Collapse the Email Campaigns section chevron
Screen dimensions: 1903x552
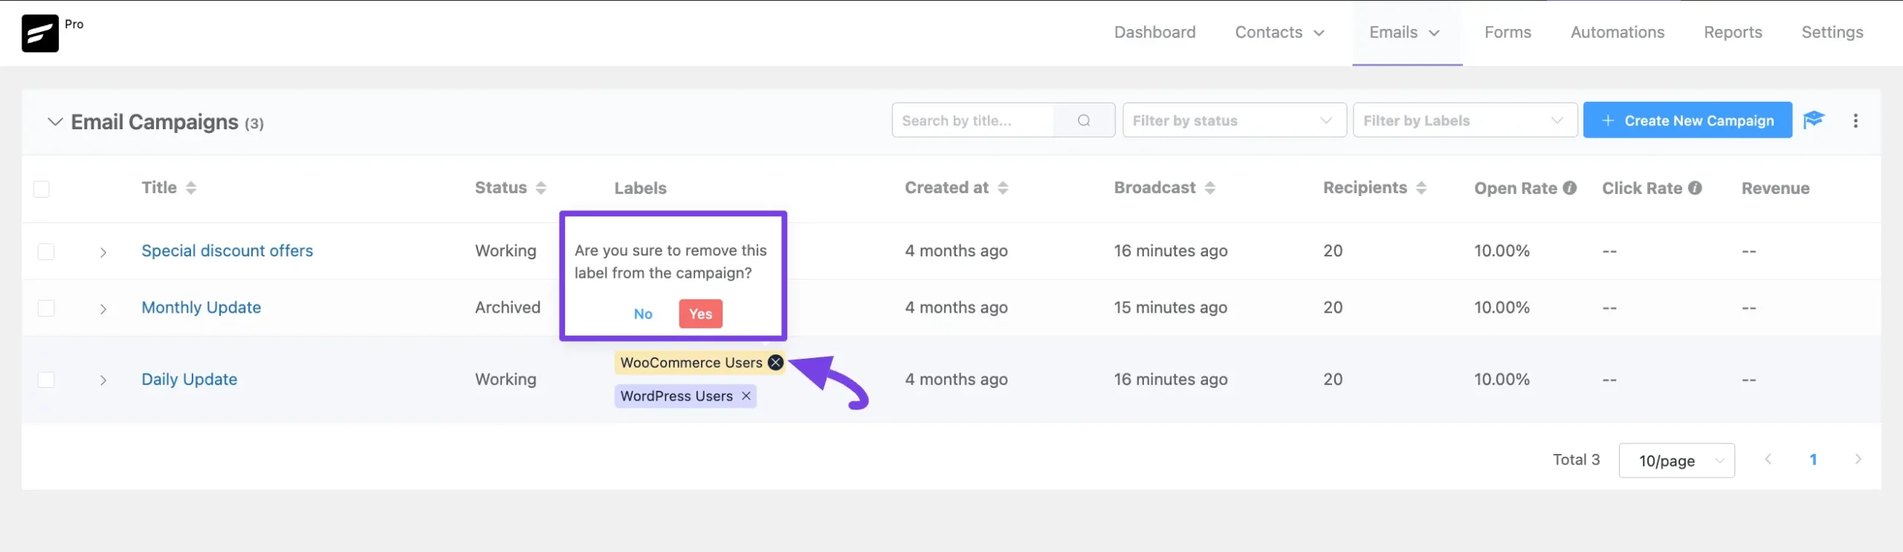[x=55, y=122]
